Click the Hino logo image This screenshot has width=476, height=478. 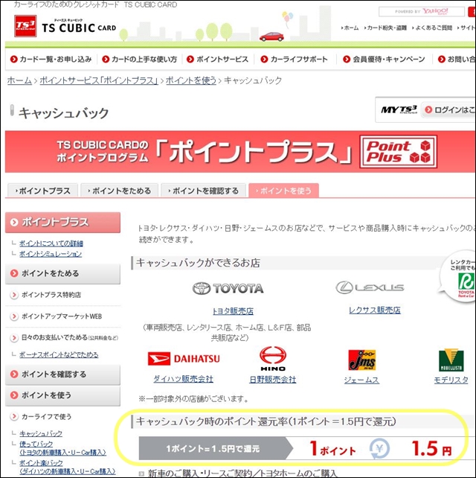coord(272,359)
